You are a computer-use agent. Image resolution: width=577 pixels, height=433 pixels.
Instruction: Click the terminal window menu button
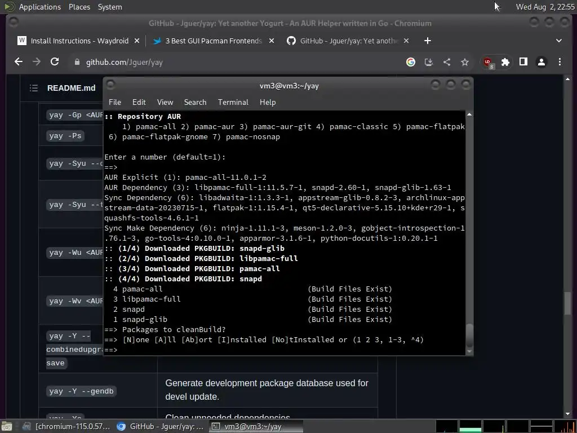tap(110, 85)
